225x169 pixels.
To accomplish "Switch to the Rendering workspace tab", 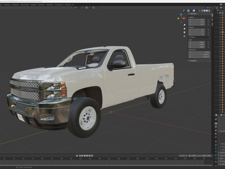I will click(x=50, y=5).
